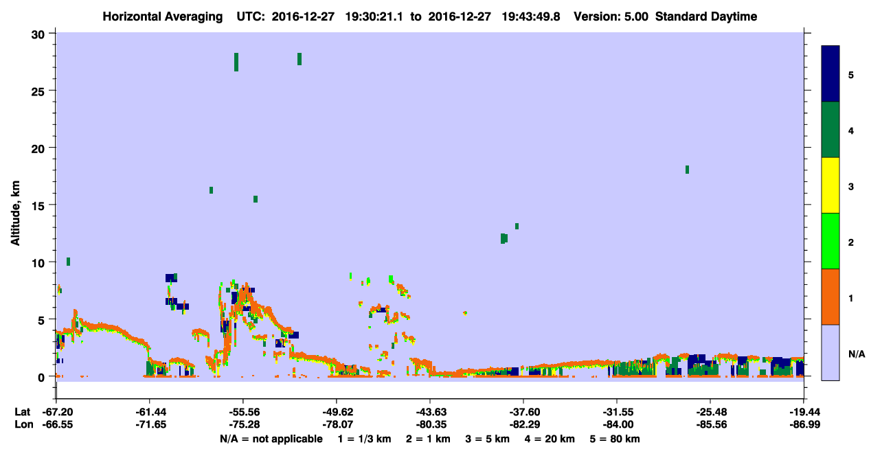
Task: Click the '1 = 1/3 km' legend entry
Action: point(365,439)
